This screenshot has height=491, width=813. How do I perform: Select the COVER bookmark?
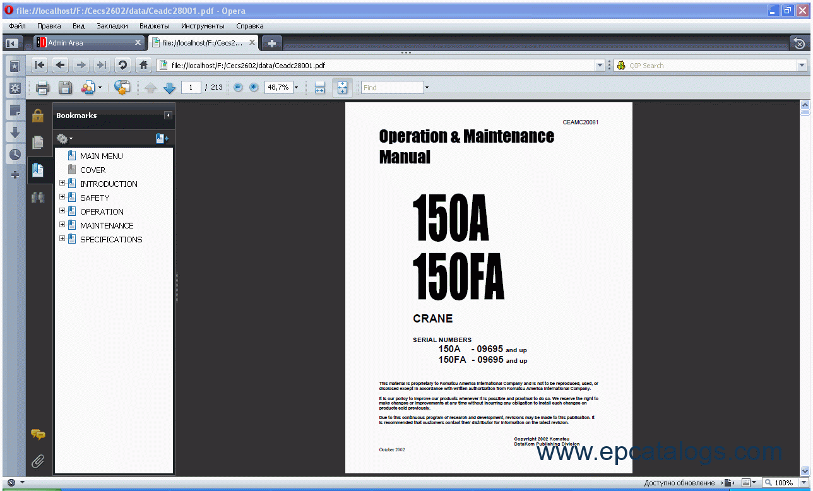(93, 170)
